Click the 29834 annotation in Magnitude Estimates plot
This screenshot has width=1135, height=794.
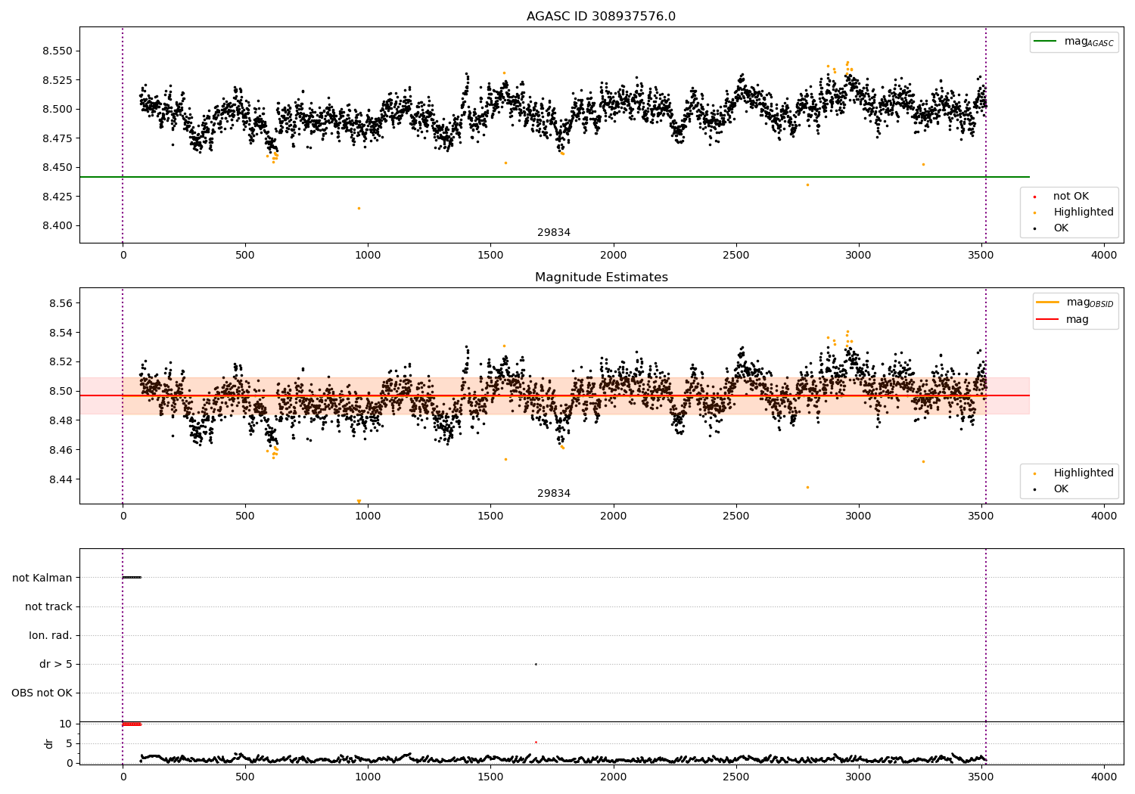(x=554, y=494)
